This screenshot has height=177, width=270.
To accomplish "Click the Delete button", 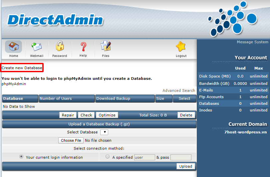I will (x=186, y=115).
